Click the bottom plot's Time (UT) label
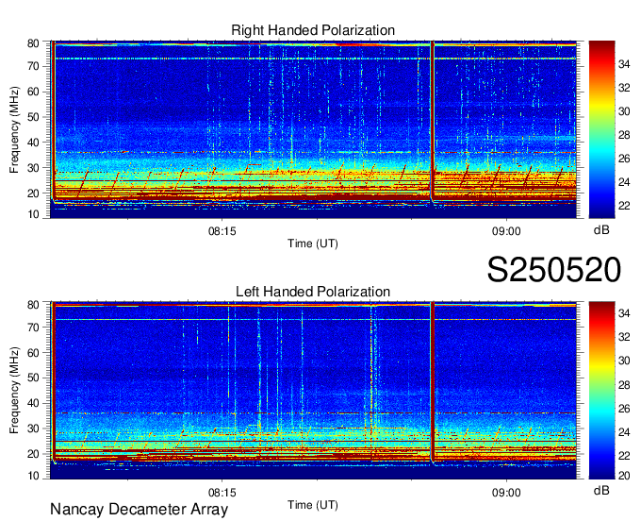The image size is (641, 521). tap(313, 505)
